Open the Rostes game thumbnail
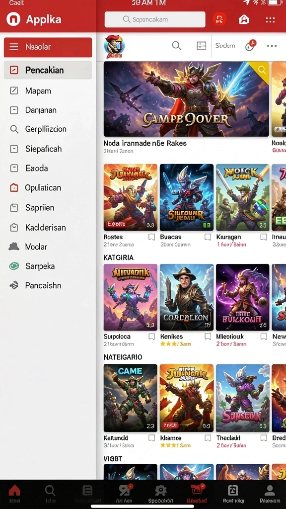This screenshot has height=509, width=286. 131,197
